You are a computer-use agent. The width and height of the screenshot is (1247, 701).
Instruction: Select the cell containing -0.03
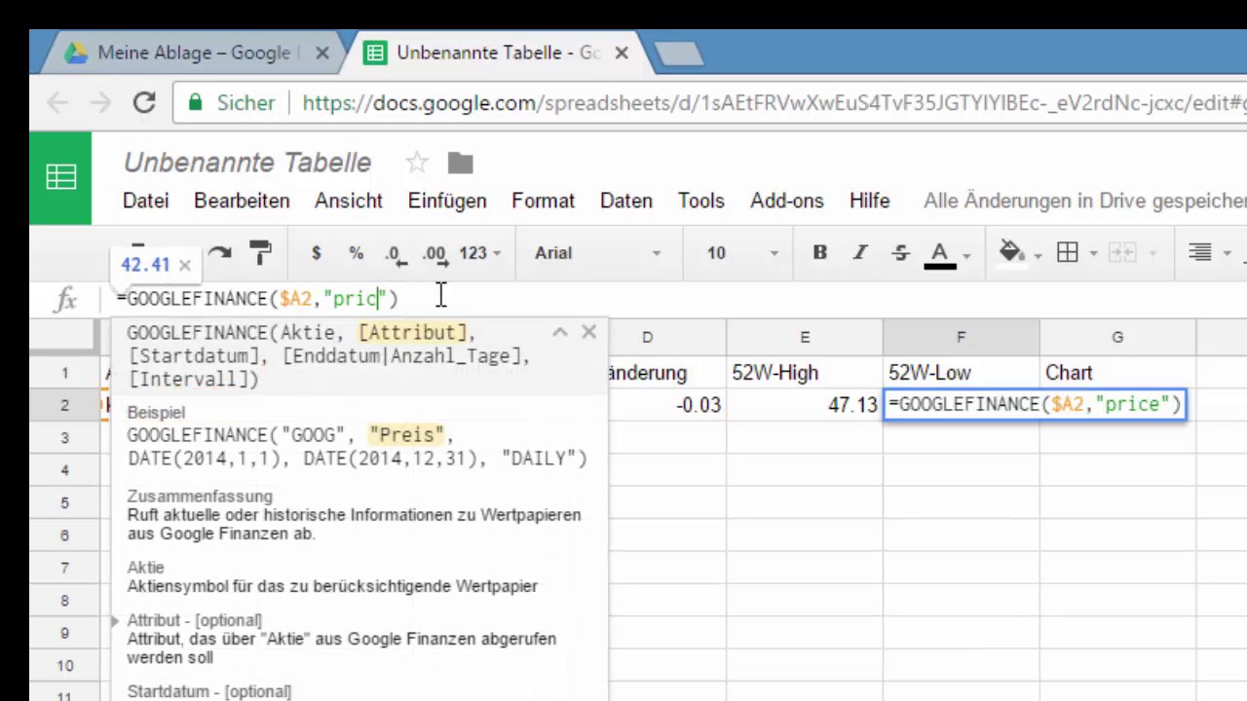click(666, 405)
